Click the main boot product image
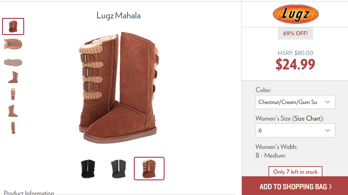The width and height of the screenshot is (348, 195). [x=119, y=88]
